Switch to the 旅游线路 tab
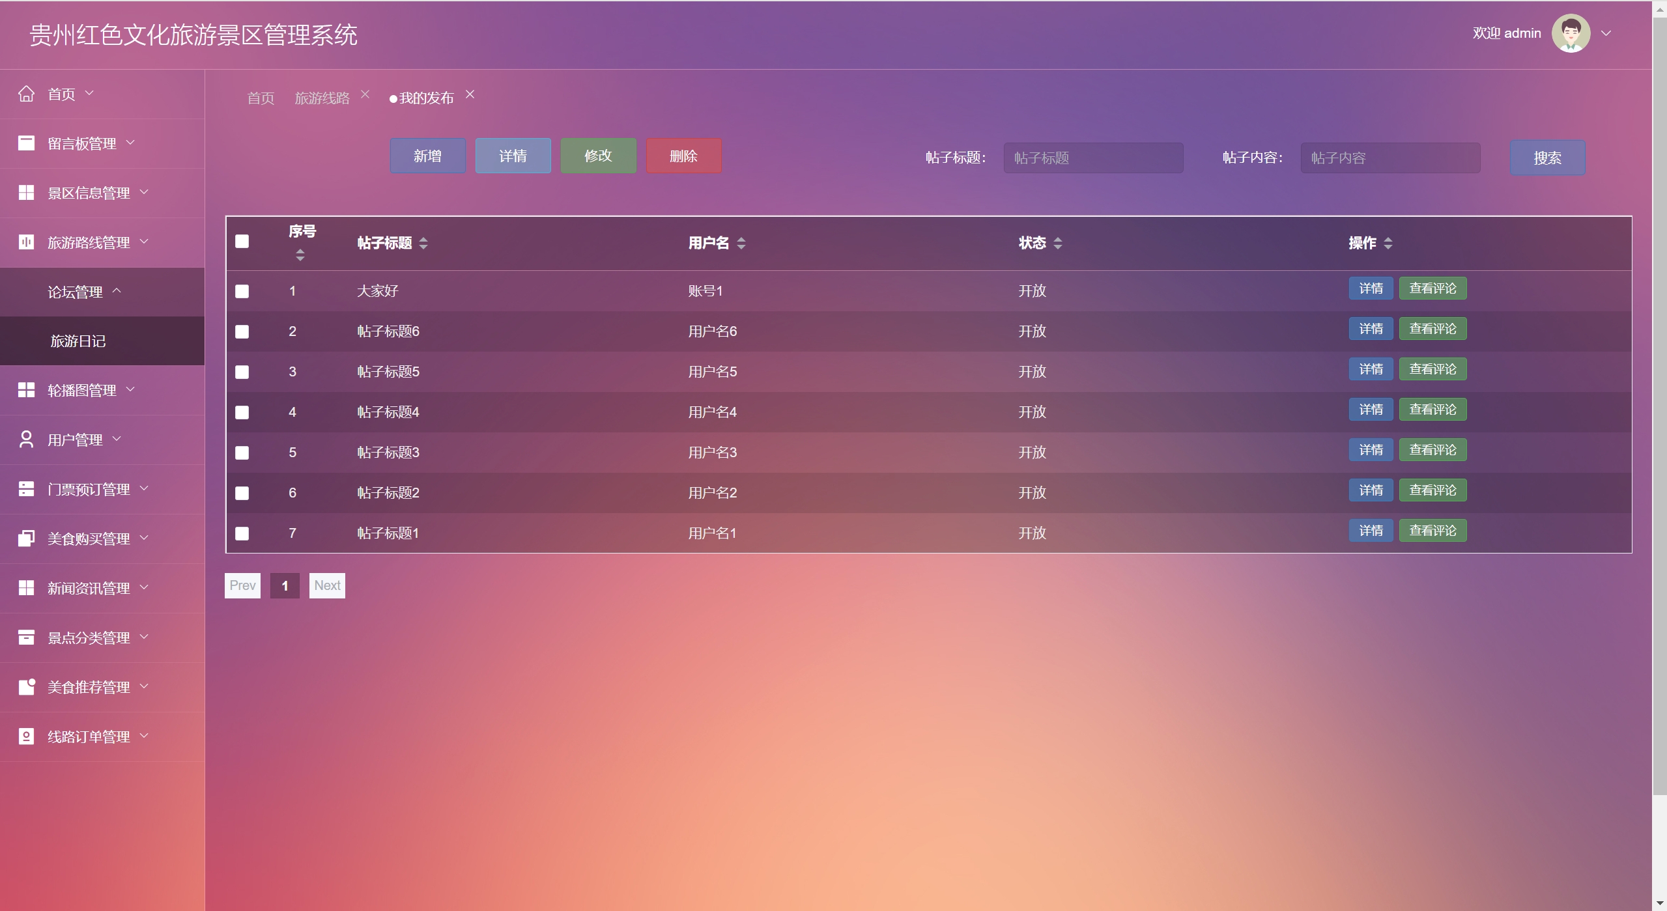Screen dimensions: 1667x911 tap(322, 98)
